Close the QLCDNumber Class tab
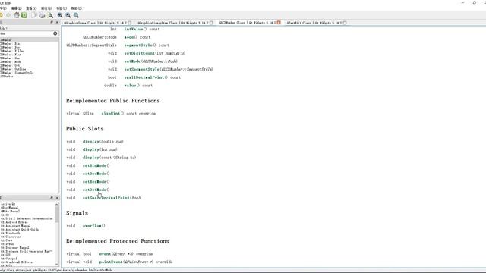486x273 pixels. tap(279, 23)
